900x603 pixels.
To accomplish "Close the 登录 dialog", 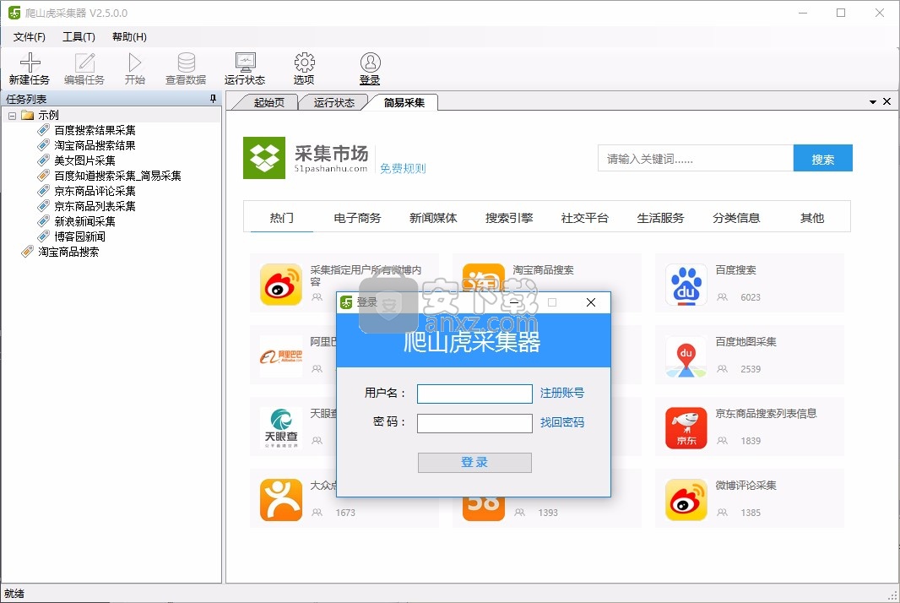I will [591, 302].
